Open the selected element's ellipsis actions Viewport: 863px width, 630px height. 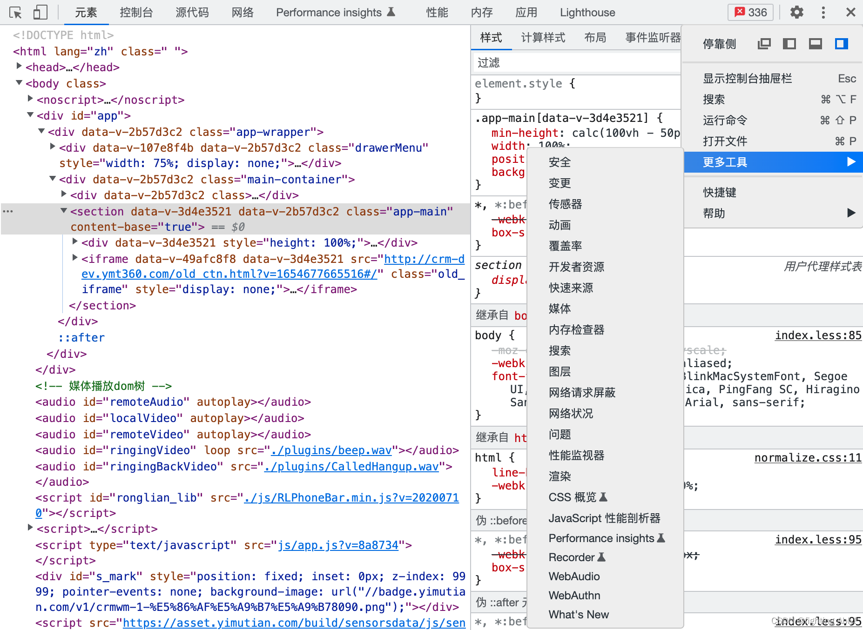[8, 211]
